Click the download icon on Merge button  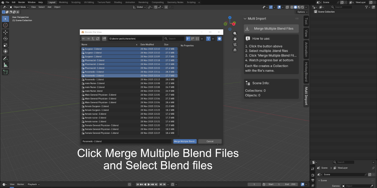(247, 29)
